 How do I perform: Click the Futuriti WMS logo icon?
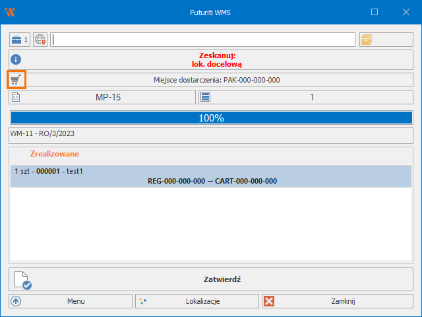point(10,12)
